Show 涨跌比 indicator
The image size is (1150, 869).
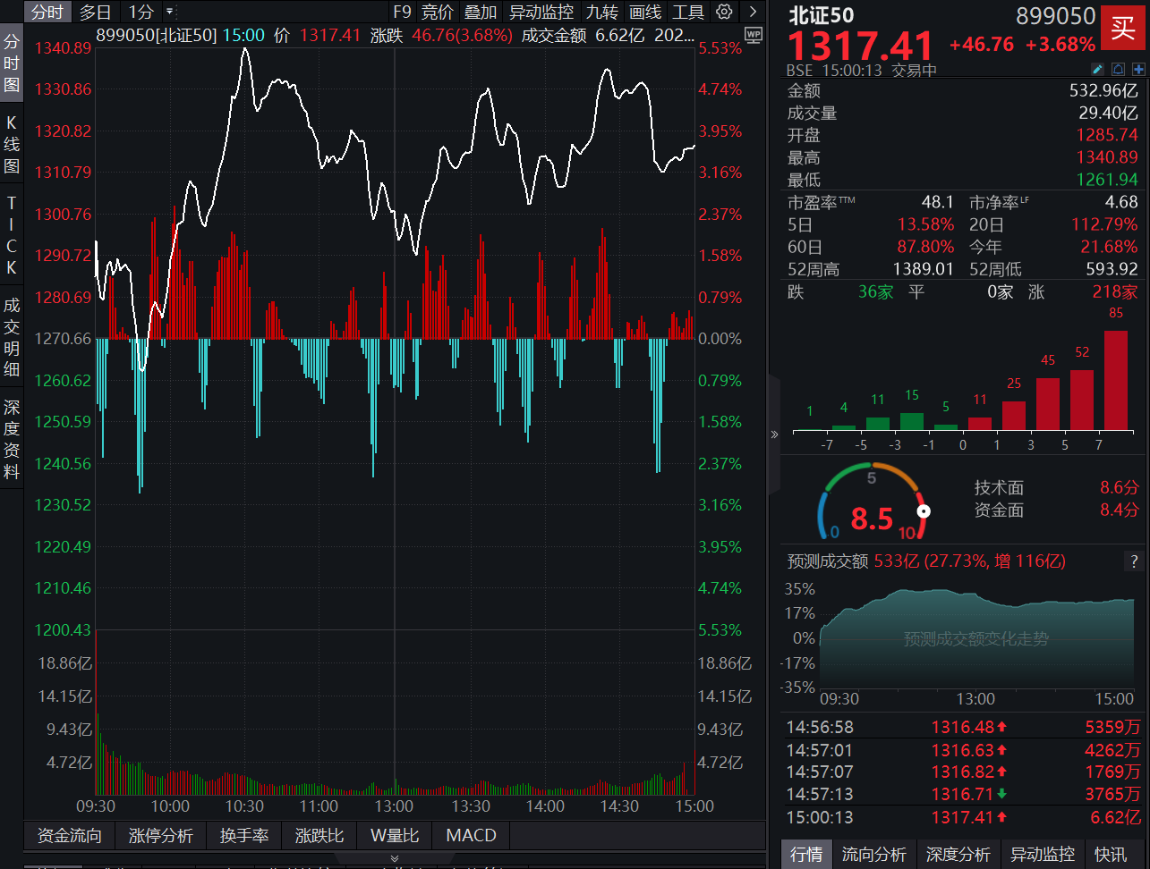tap(319, 835)
